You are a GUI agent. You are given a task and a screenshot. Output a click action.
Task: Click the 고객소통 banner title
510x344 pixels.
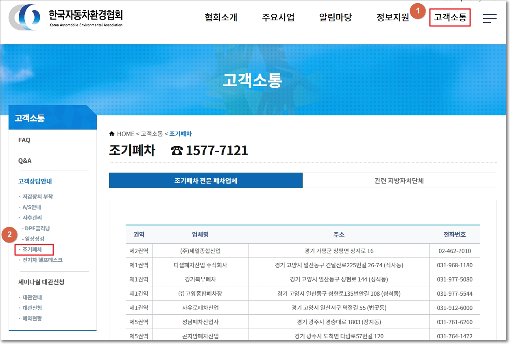[x=252, y=80]
